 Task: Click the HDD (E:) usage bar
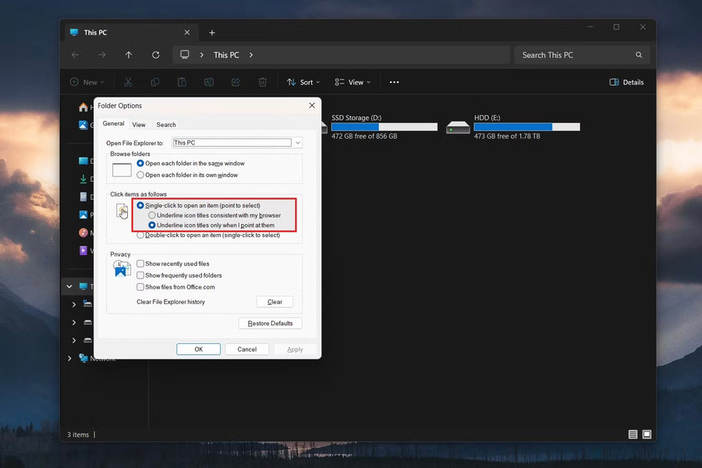(x=527, y=127)
